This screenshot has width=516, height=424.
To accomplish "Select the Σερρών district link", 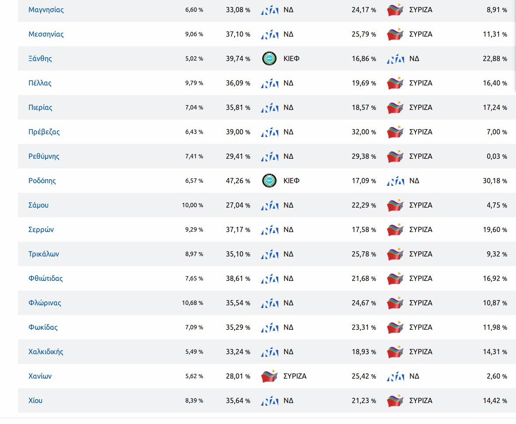I will [41, 229].
